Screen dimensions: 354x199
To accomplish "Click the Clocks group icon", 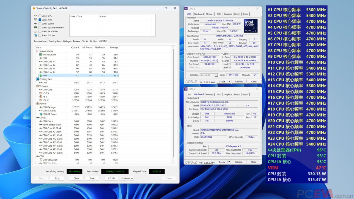I will pyautogui.click(x=37, y=118).
